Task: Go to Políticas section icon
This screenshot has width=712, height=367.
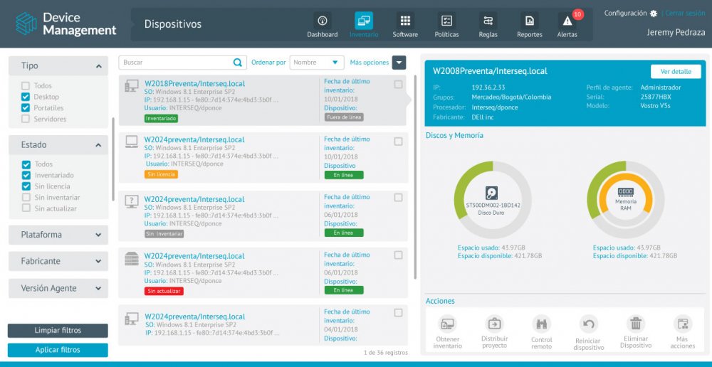Action: click(x=446, y=21)
